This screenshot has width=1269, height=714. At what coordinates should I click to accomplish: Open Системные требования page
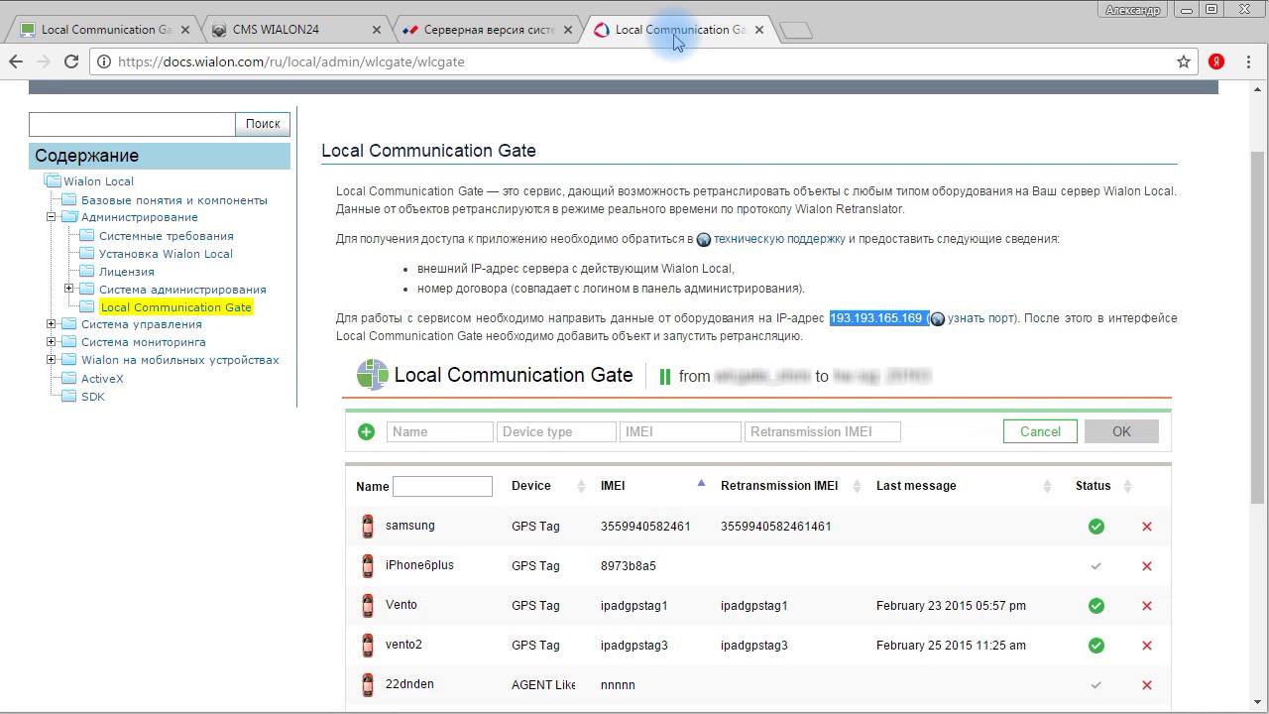pyautogui.click(x=167, y=236)
